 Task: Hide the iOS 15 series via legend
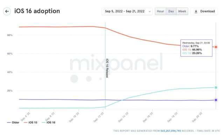30,122
